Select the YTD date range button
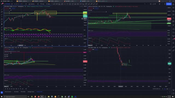This screenshot has height=98, width=175. point(16,89)
